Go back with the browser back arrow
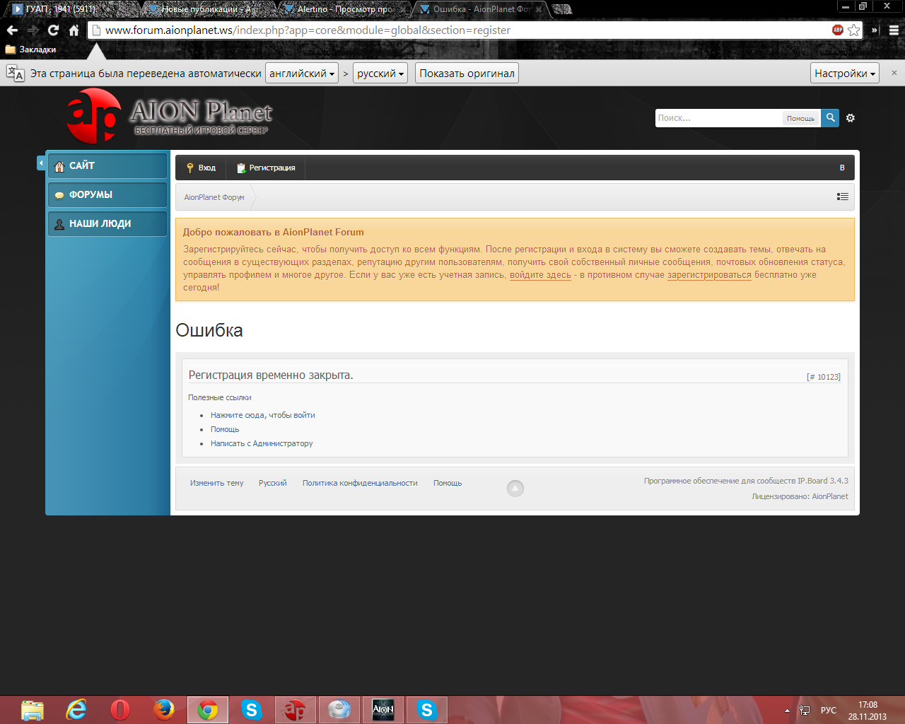This screenshot has width=905, height=724. [x=12, y=30]
